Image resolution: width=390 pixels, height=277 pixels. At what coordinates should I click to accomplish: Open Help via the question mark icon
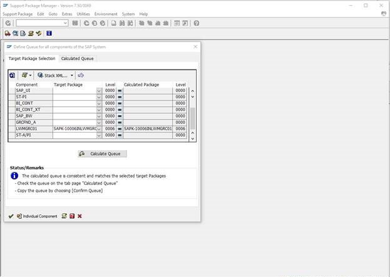tap(196, 23)
